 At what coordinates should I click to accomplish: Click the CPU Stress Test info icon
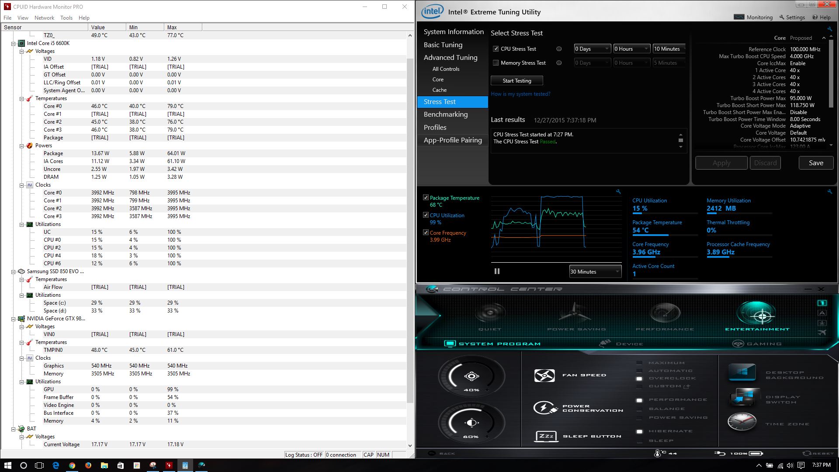tap(559, 49)
